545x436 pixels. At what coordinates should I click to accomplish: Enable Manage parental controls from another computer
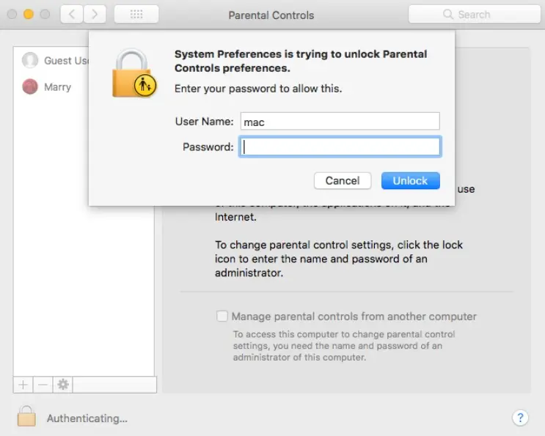click(x=222, y=317)
